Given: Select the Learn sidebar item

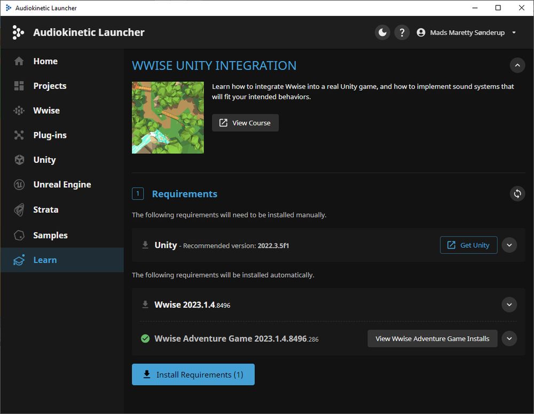Looking at the screenshot, I should 62,260.
